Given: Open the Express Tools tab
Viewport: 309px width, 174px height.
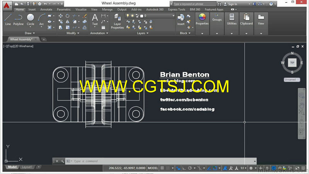Looking at the screenshot, I should click(177, 9).
